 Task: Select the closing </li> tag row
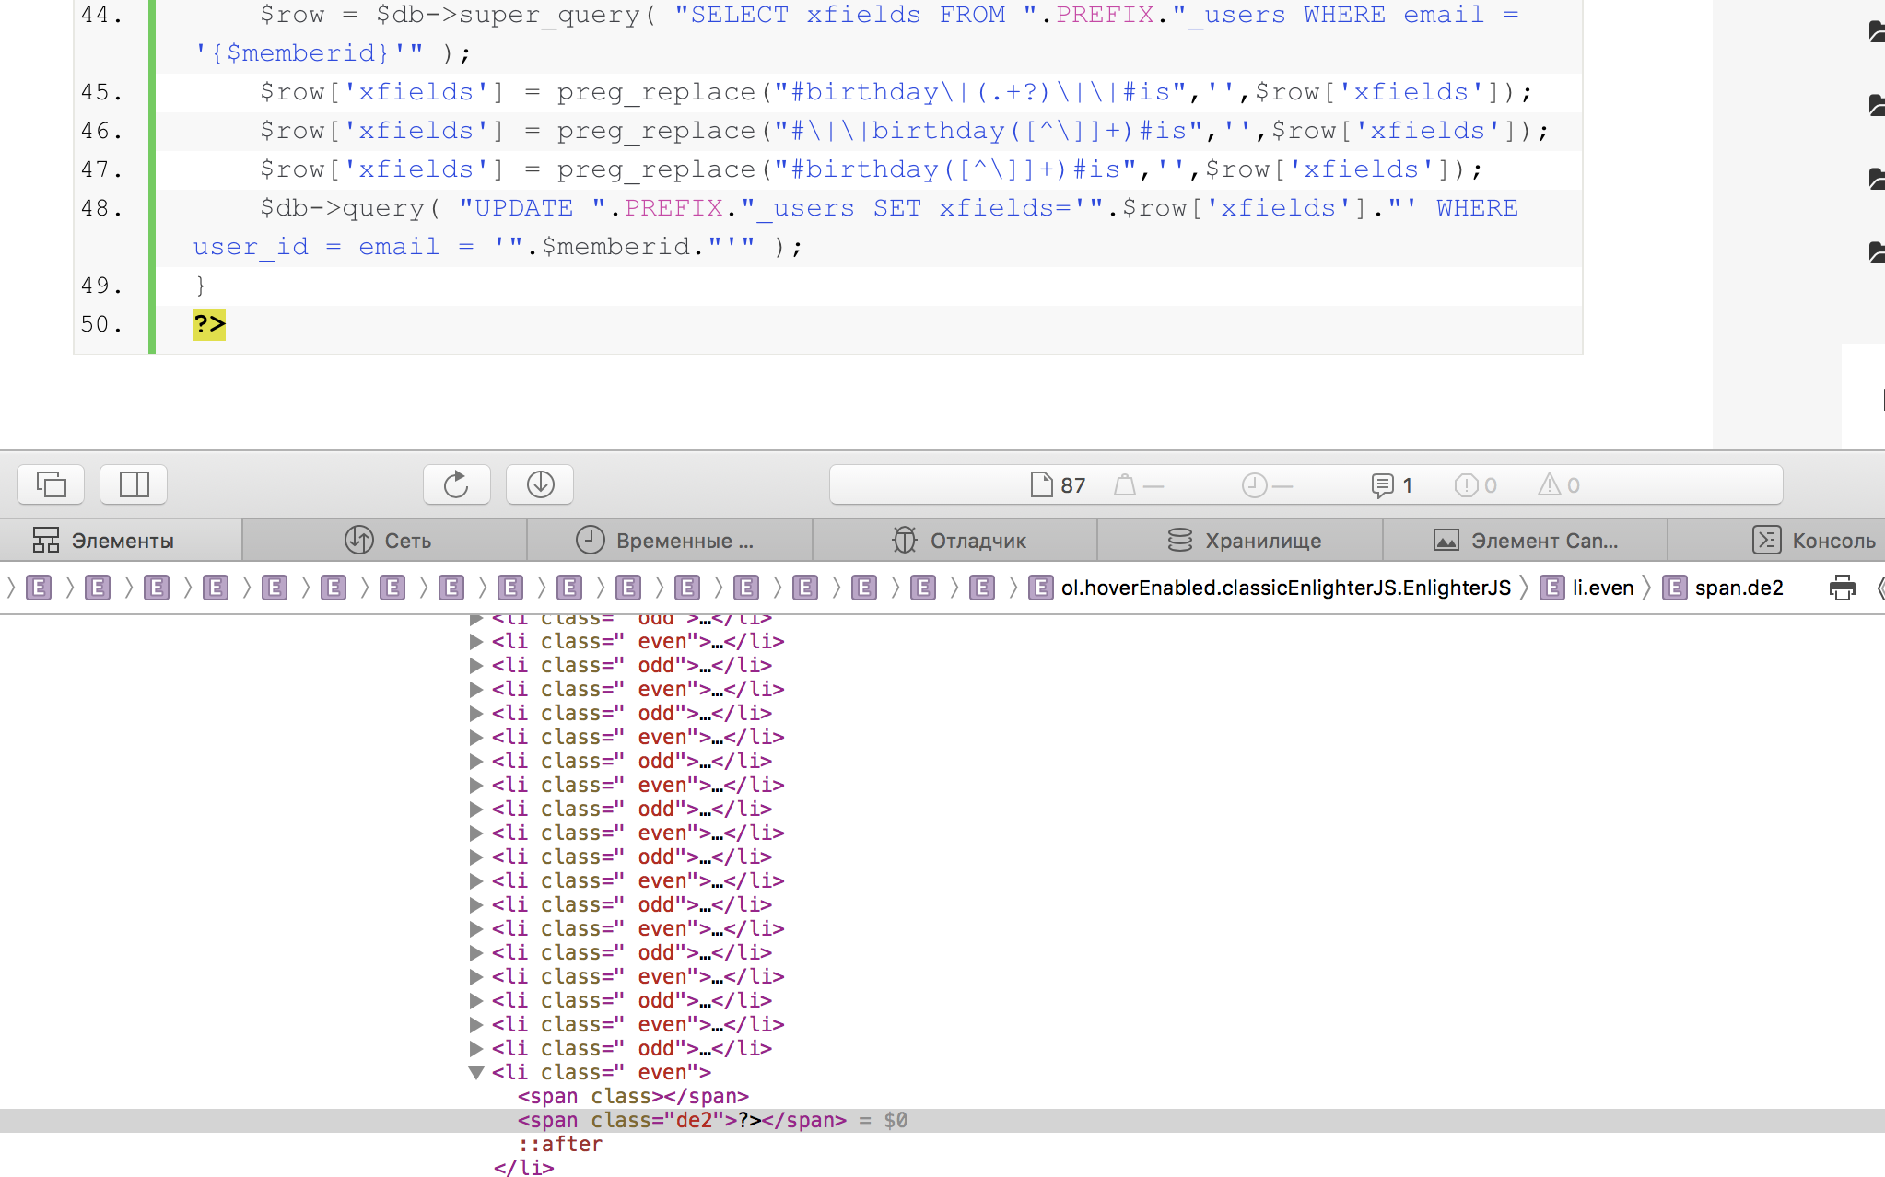(523, 1168)
